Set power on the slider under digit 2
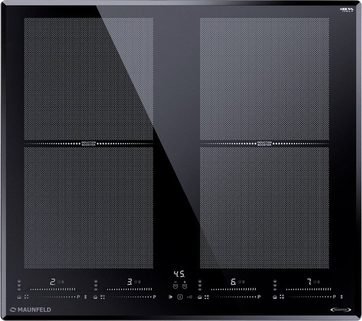Viewport: 362px width, 321px height. 53,289
